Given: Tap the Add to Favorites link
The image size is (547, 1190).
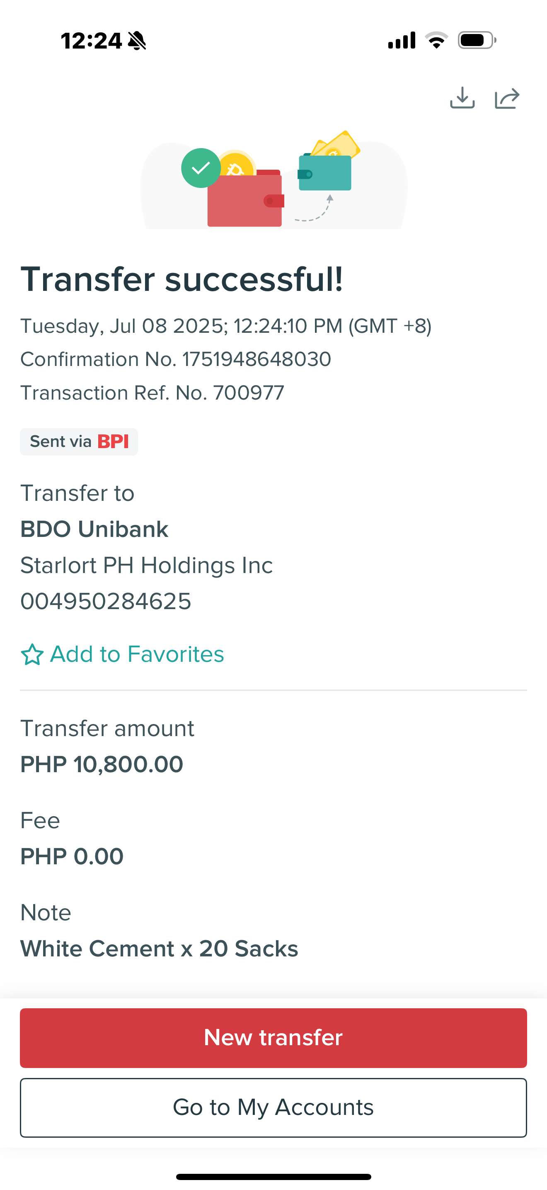Looking at the screenshot, I should (x=136, y=654).
